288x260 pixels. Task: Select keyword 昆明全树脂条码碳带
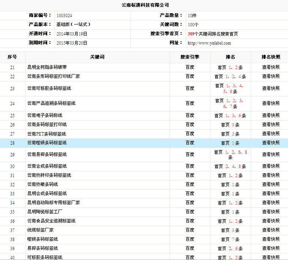pos(47,67)
